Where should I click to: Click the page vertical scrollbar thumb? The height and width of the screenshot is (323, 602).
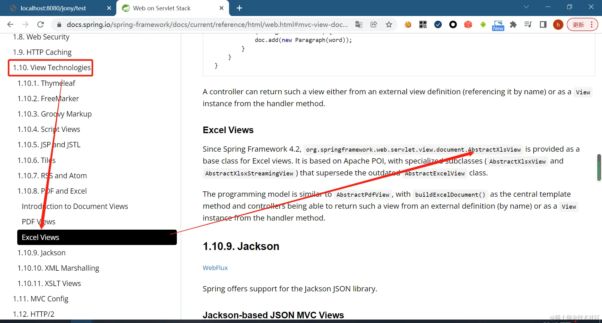(599, 168)
